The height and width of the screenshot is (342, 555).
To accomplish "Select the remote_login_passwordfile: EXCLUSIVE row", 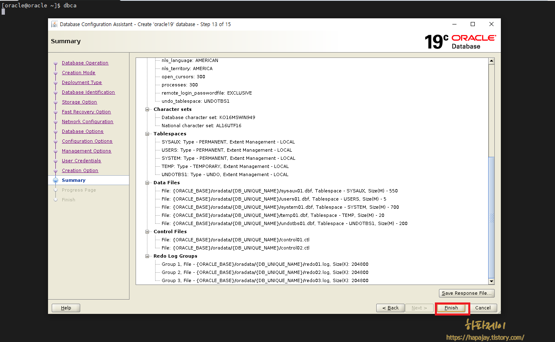I will [207, 93].
